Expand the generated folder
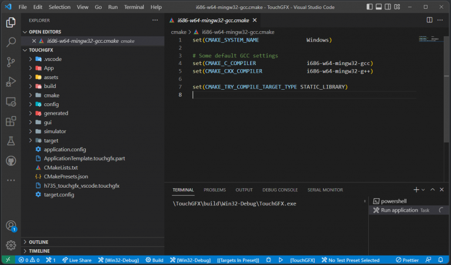Viewport: 451px width, 265px height. click(93, 113)
